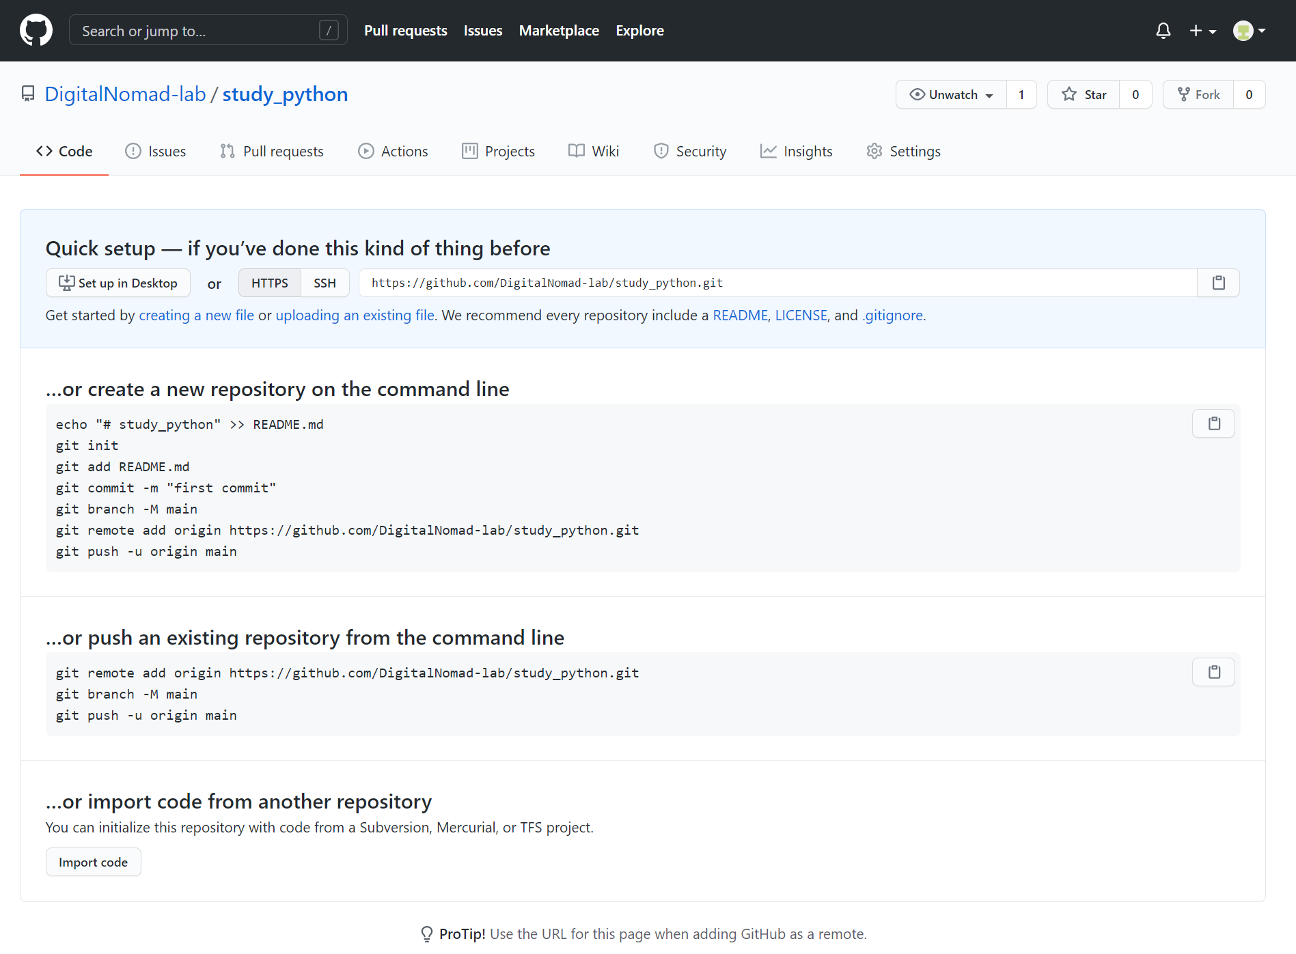Copy the repository HTTPS URL to clipboard
This screenshot has height=954, width=1296.
[1218, 283]
